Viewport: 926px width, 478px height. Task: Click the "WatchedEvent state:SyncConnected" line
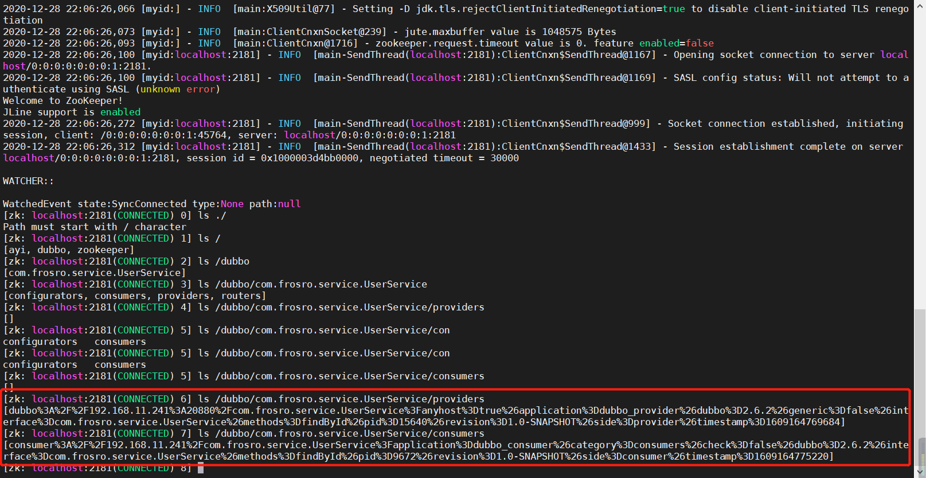[95, 204]
